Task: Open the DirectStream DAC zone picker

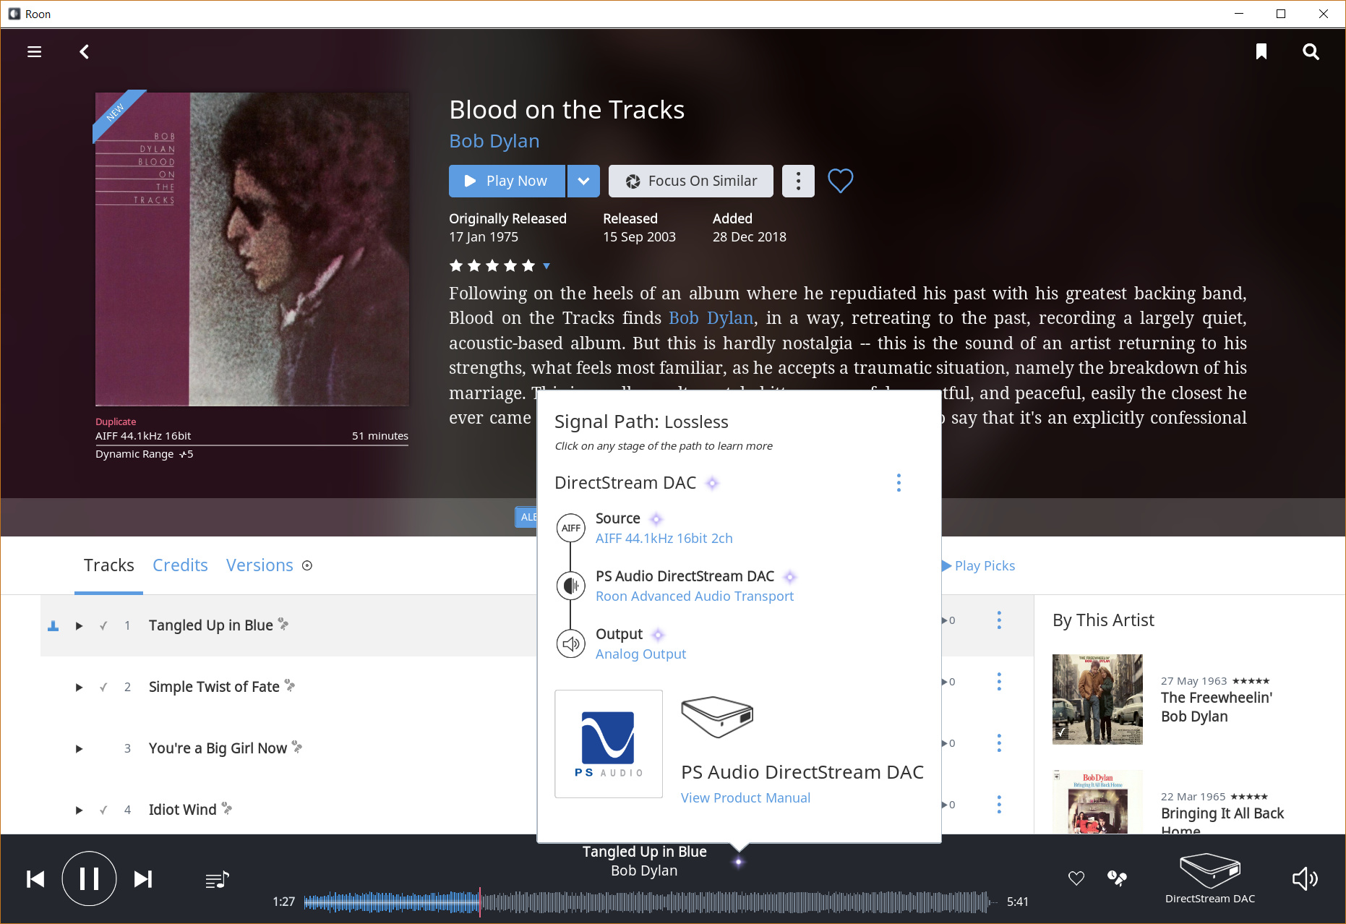Action: tap(1210, 878)
